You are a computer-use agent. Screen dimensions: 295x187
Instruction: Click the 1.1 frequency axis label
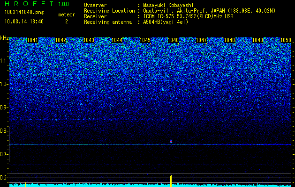[3, 61]
